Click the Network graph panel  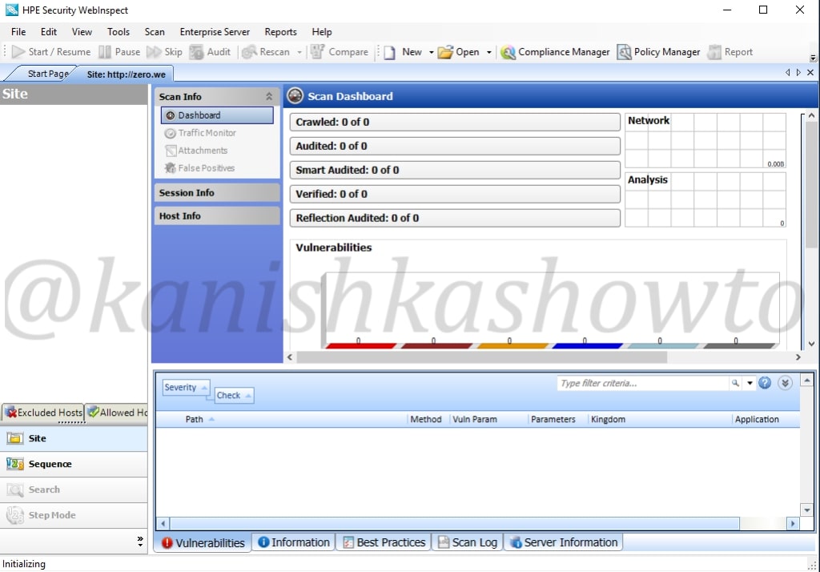pyautogui.click(x=705, y=141)
